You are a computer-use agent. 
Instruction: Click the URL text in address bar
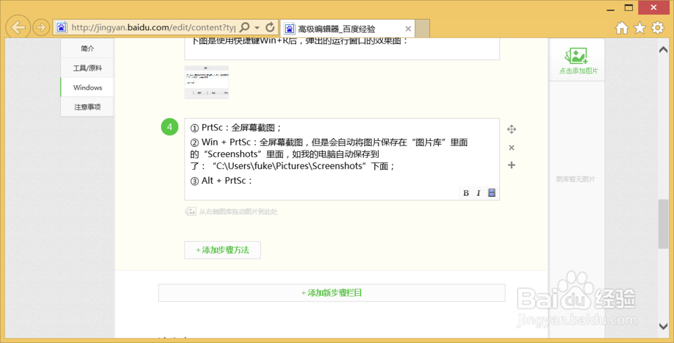pos(154,28)
